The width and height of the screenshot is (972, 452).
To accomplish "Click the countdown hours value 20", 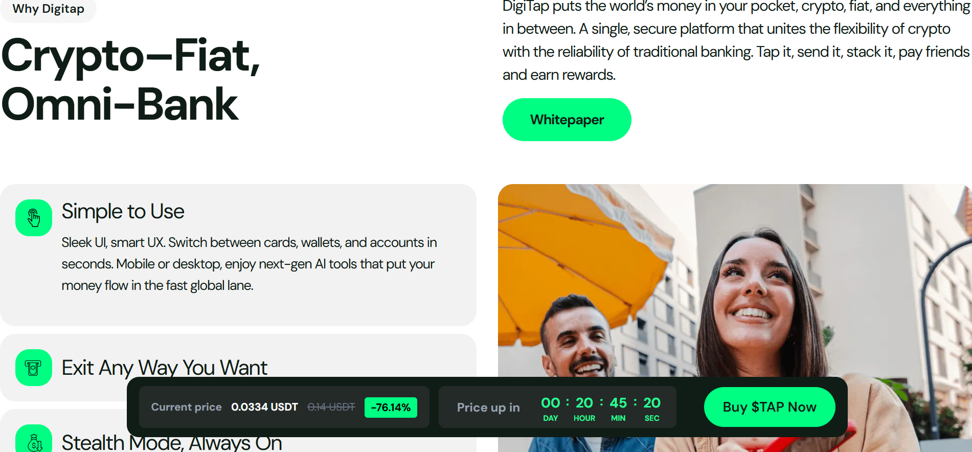I will [584, 403].
